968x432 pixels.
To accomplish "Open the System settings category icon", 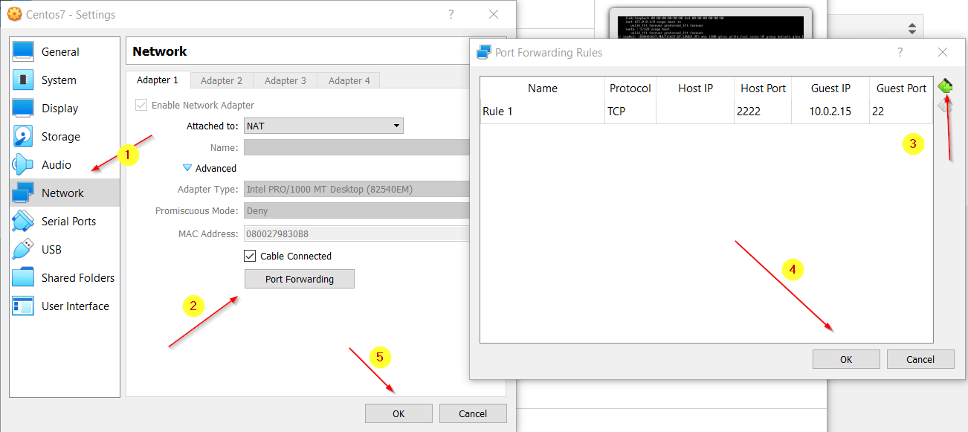I will coord(23,80).
